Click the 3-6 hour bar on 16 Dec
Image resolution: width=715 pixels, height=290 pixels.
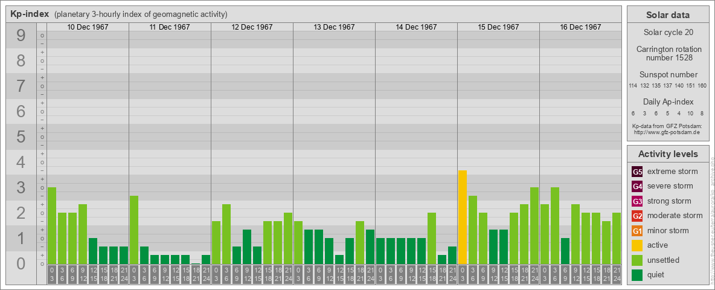pos(554,225)
